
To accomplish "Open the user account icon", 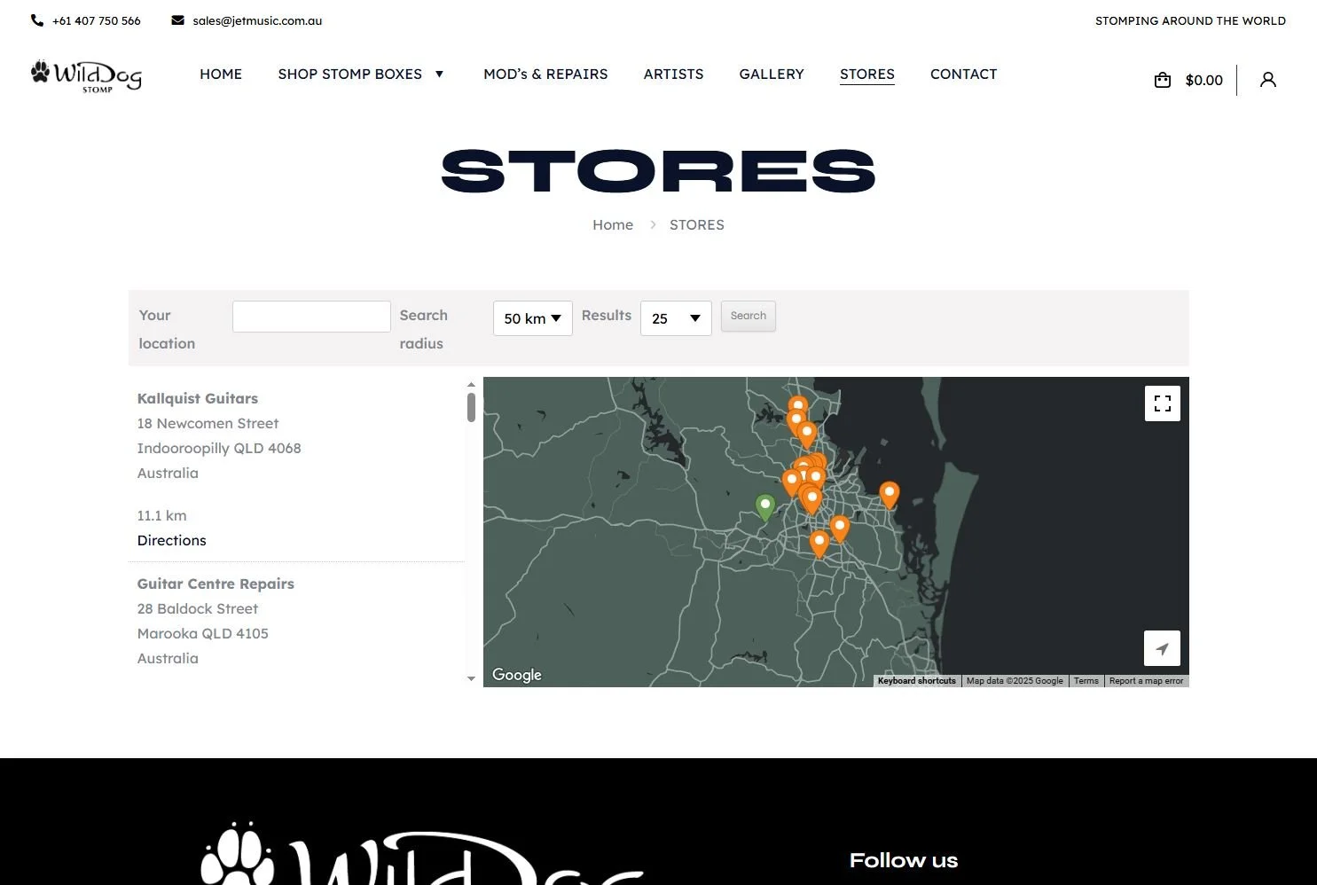I will pyautogui.click(x=1268, y=80).
